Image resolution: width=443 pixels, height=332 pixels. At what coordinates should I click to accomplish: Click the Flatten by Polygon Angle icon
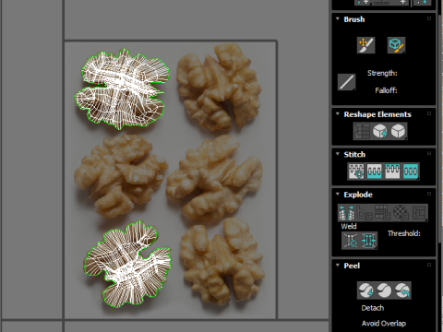click(365, 212)
